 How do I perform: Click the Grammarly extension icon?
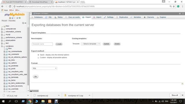pyautogui.click(x=178, y=6)
